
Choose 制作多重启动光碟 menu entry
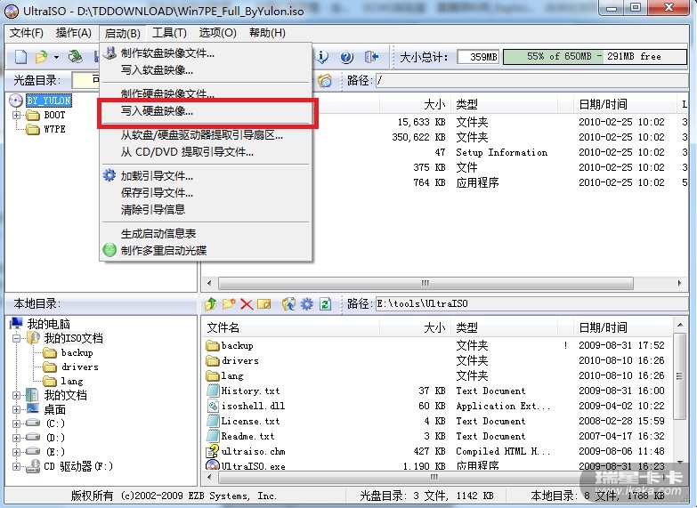click(x=207, y=251)
